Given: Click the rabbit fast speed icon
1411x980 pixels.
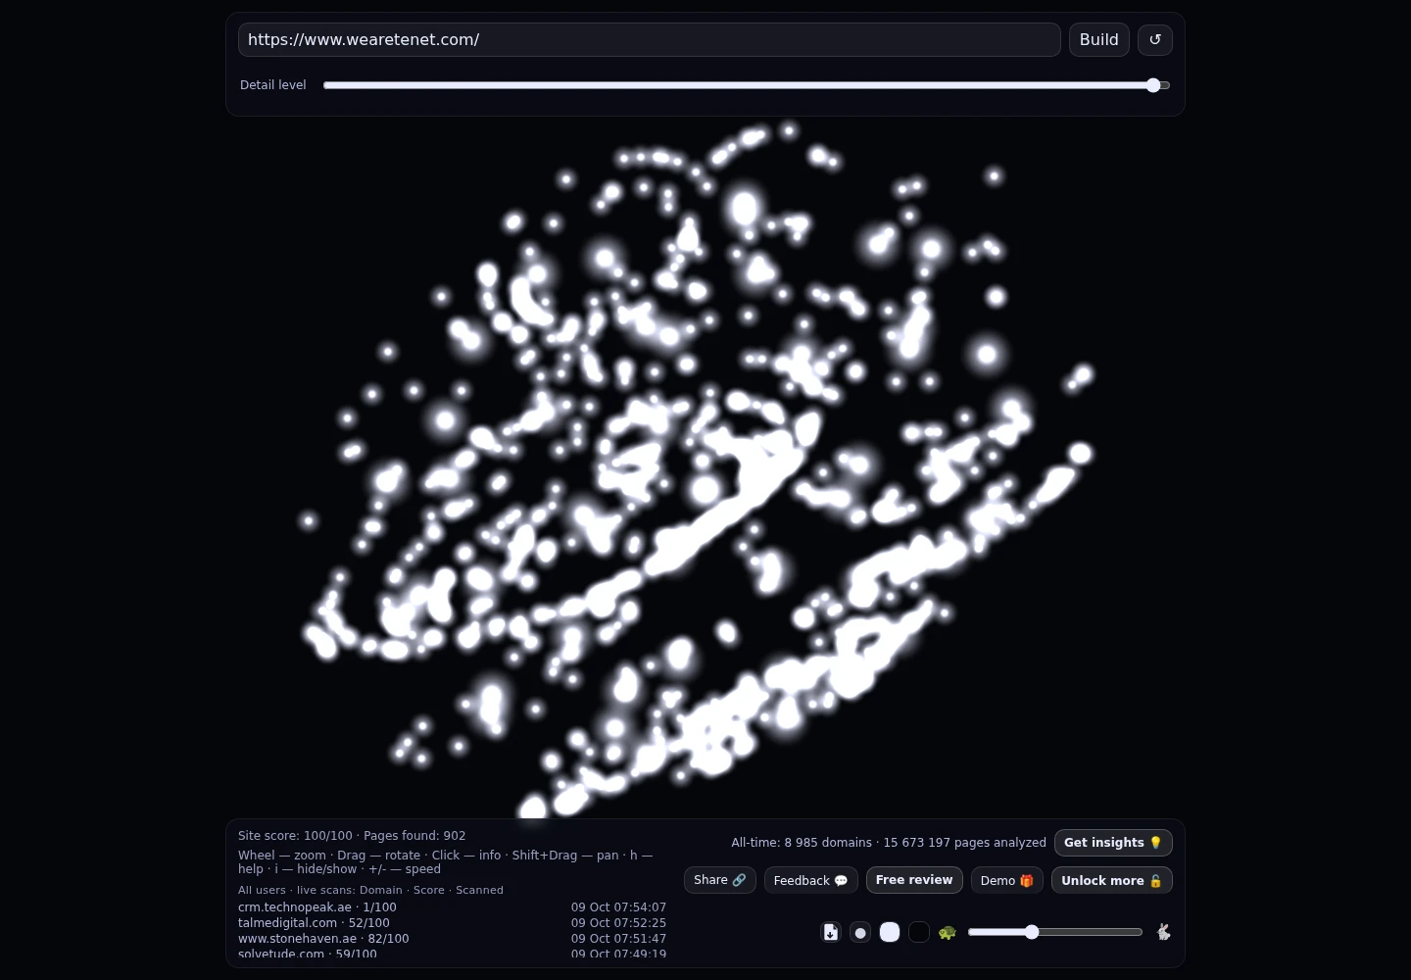Looking at the screenshot, I should [x=1163, y=932].
